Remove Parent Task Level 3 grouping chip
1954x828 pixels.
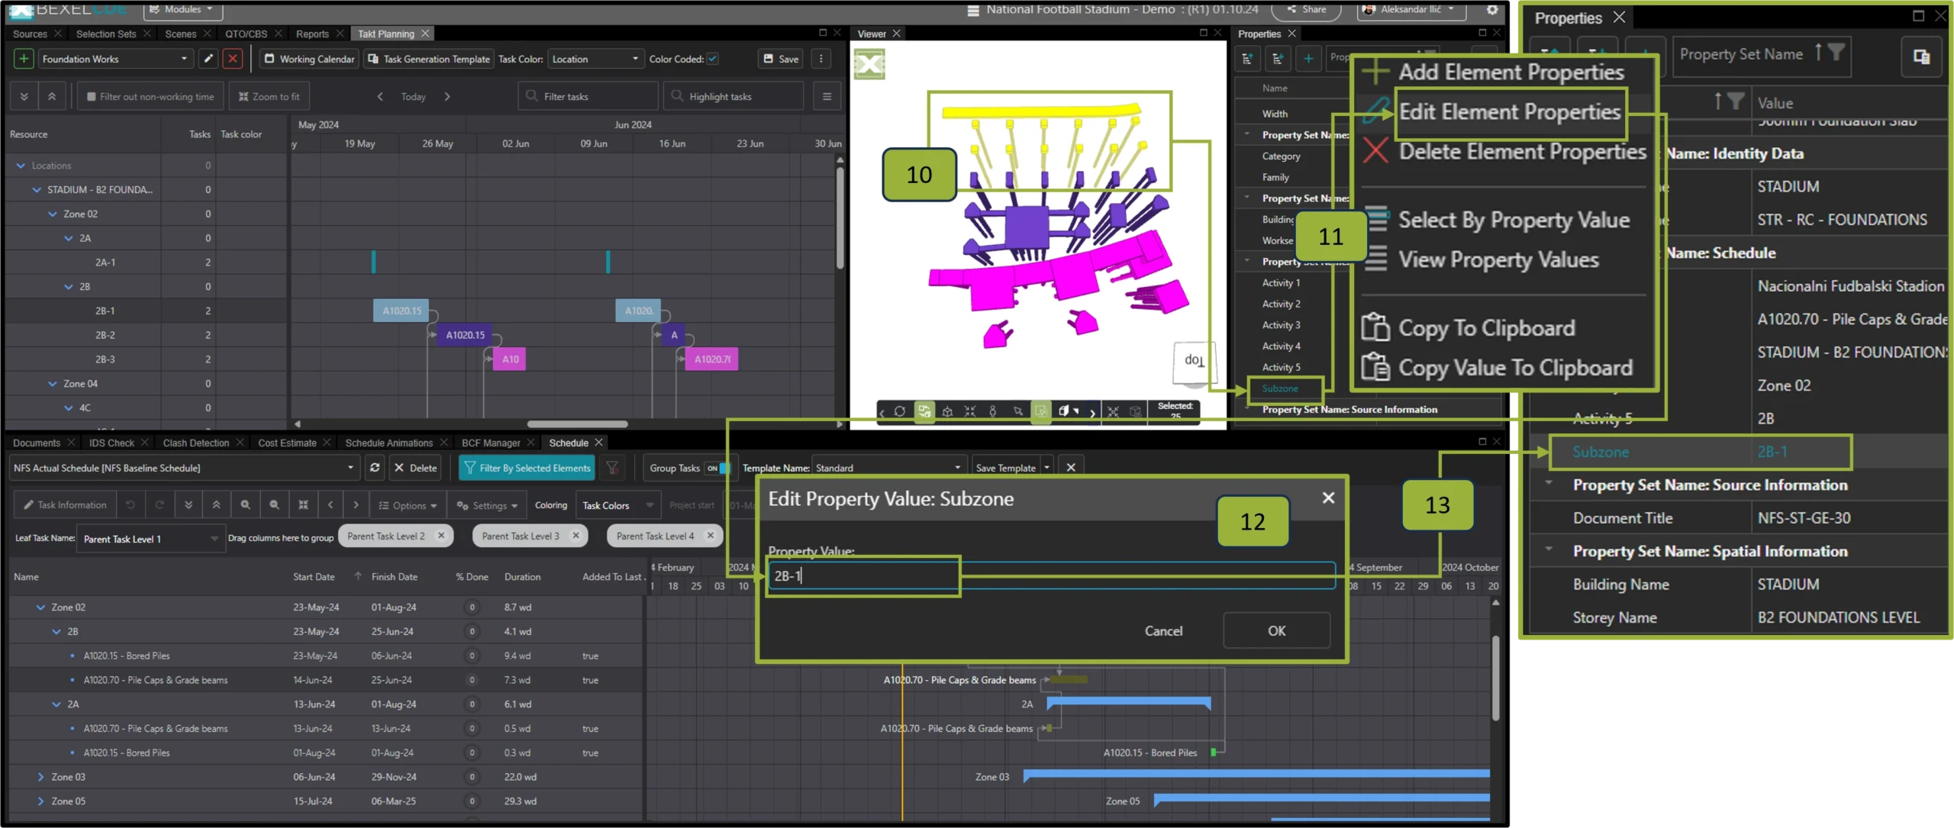pos(576,536)
